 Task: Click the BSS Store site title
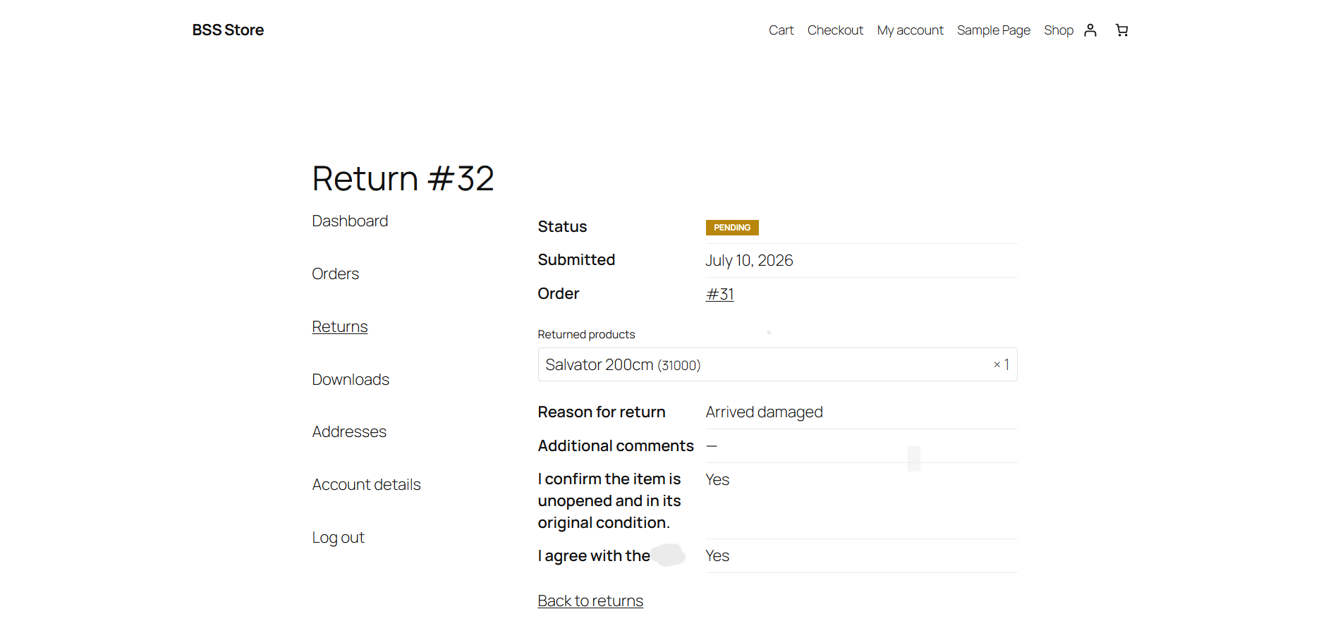click(228, 30)
